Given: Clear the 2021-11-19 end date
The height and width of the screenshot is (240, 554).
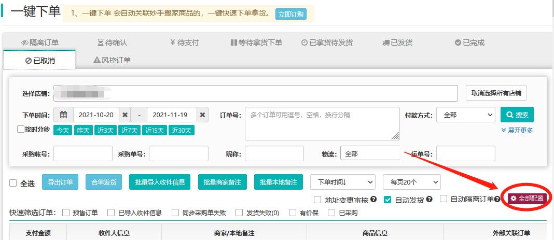Looking at the screenshot, I should [202, 115].
